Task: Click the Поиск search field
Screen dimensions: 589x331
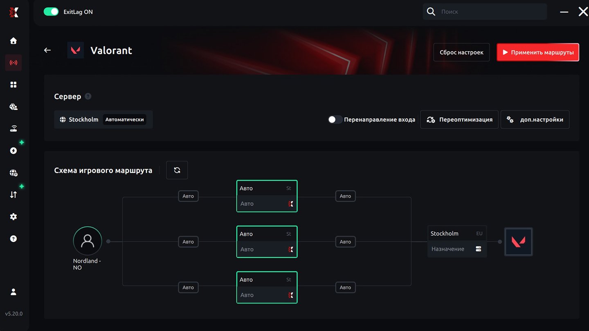Action: click(x=491, y=12)
